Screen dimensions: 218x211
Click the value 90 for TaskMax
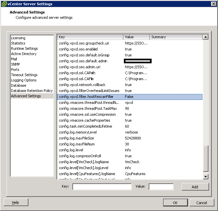127,109
